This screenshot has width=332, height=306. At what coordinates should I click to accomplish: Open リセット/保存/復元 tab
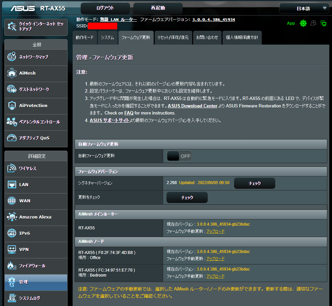point(173,37)
